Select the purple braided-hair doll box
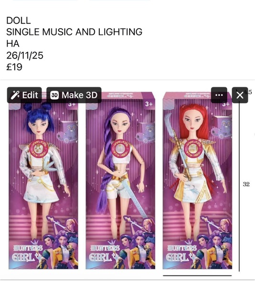Screen dimensions: 255x305 (x=120, y=181)
